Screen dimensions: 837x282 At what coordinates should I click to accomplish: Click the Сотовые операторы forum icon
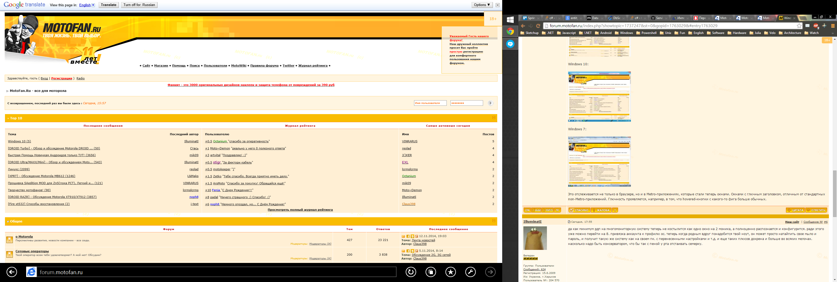click(x=9, y=254)
